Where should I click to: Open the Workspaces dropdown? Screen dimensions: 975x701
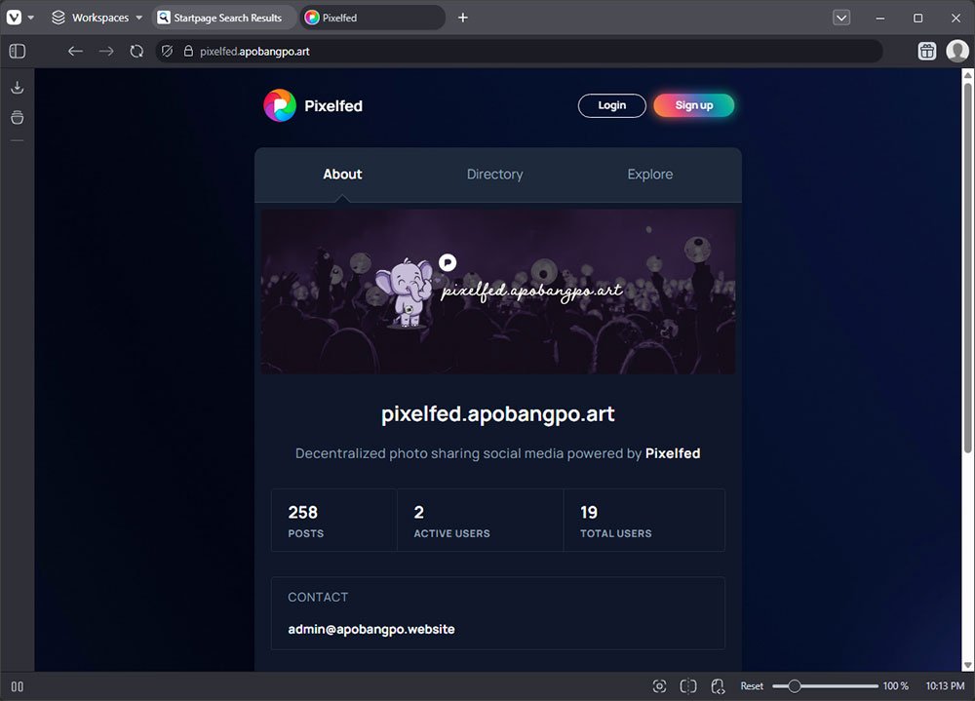(97, 17)
